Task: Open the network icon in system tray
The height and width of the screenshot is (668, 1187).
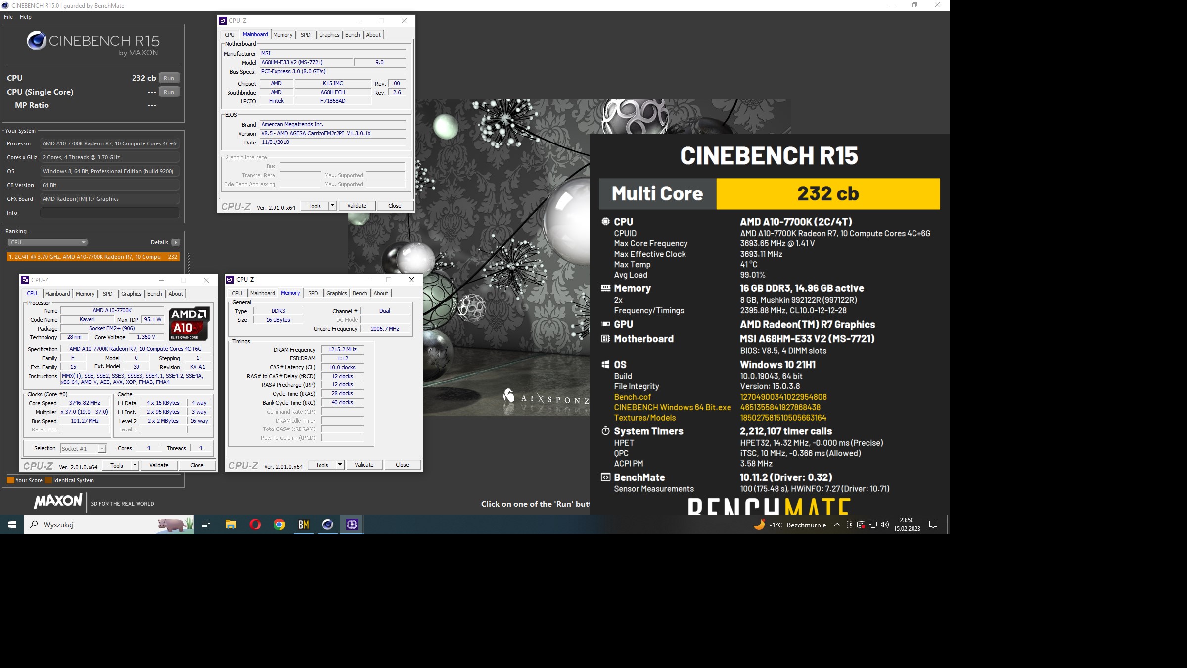Action: pyautogui.click(x=873, y=525)
